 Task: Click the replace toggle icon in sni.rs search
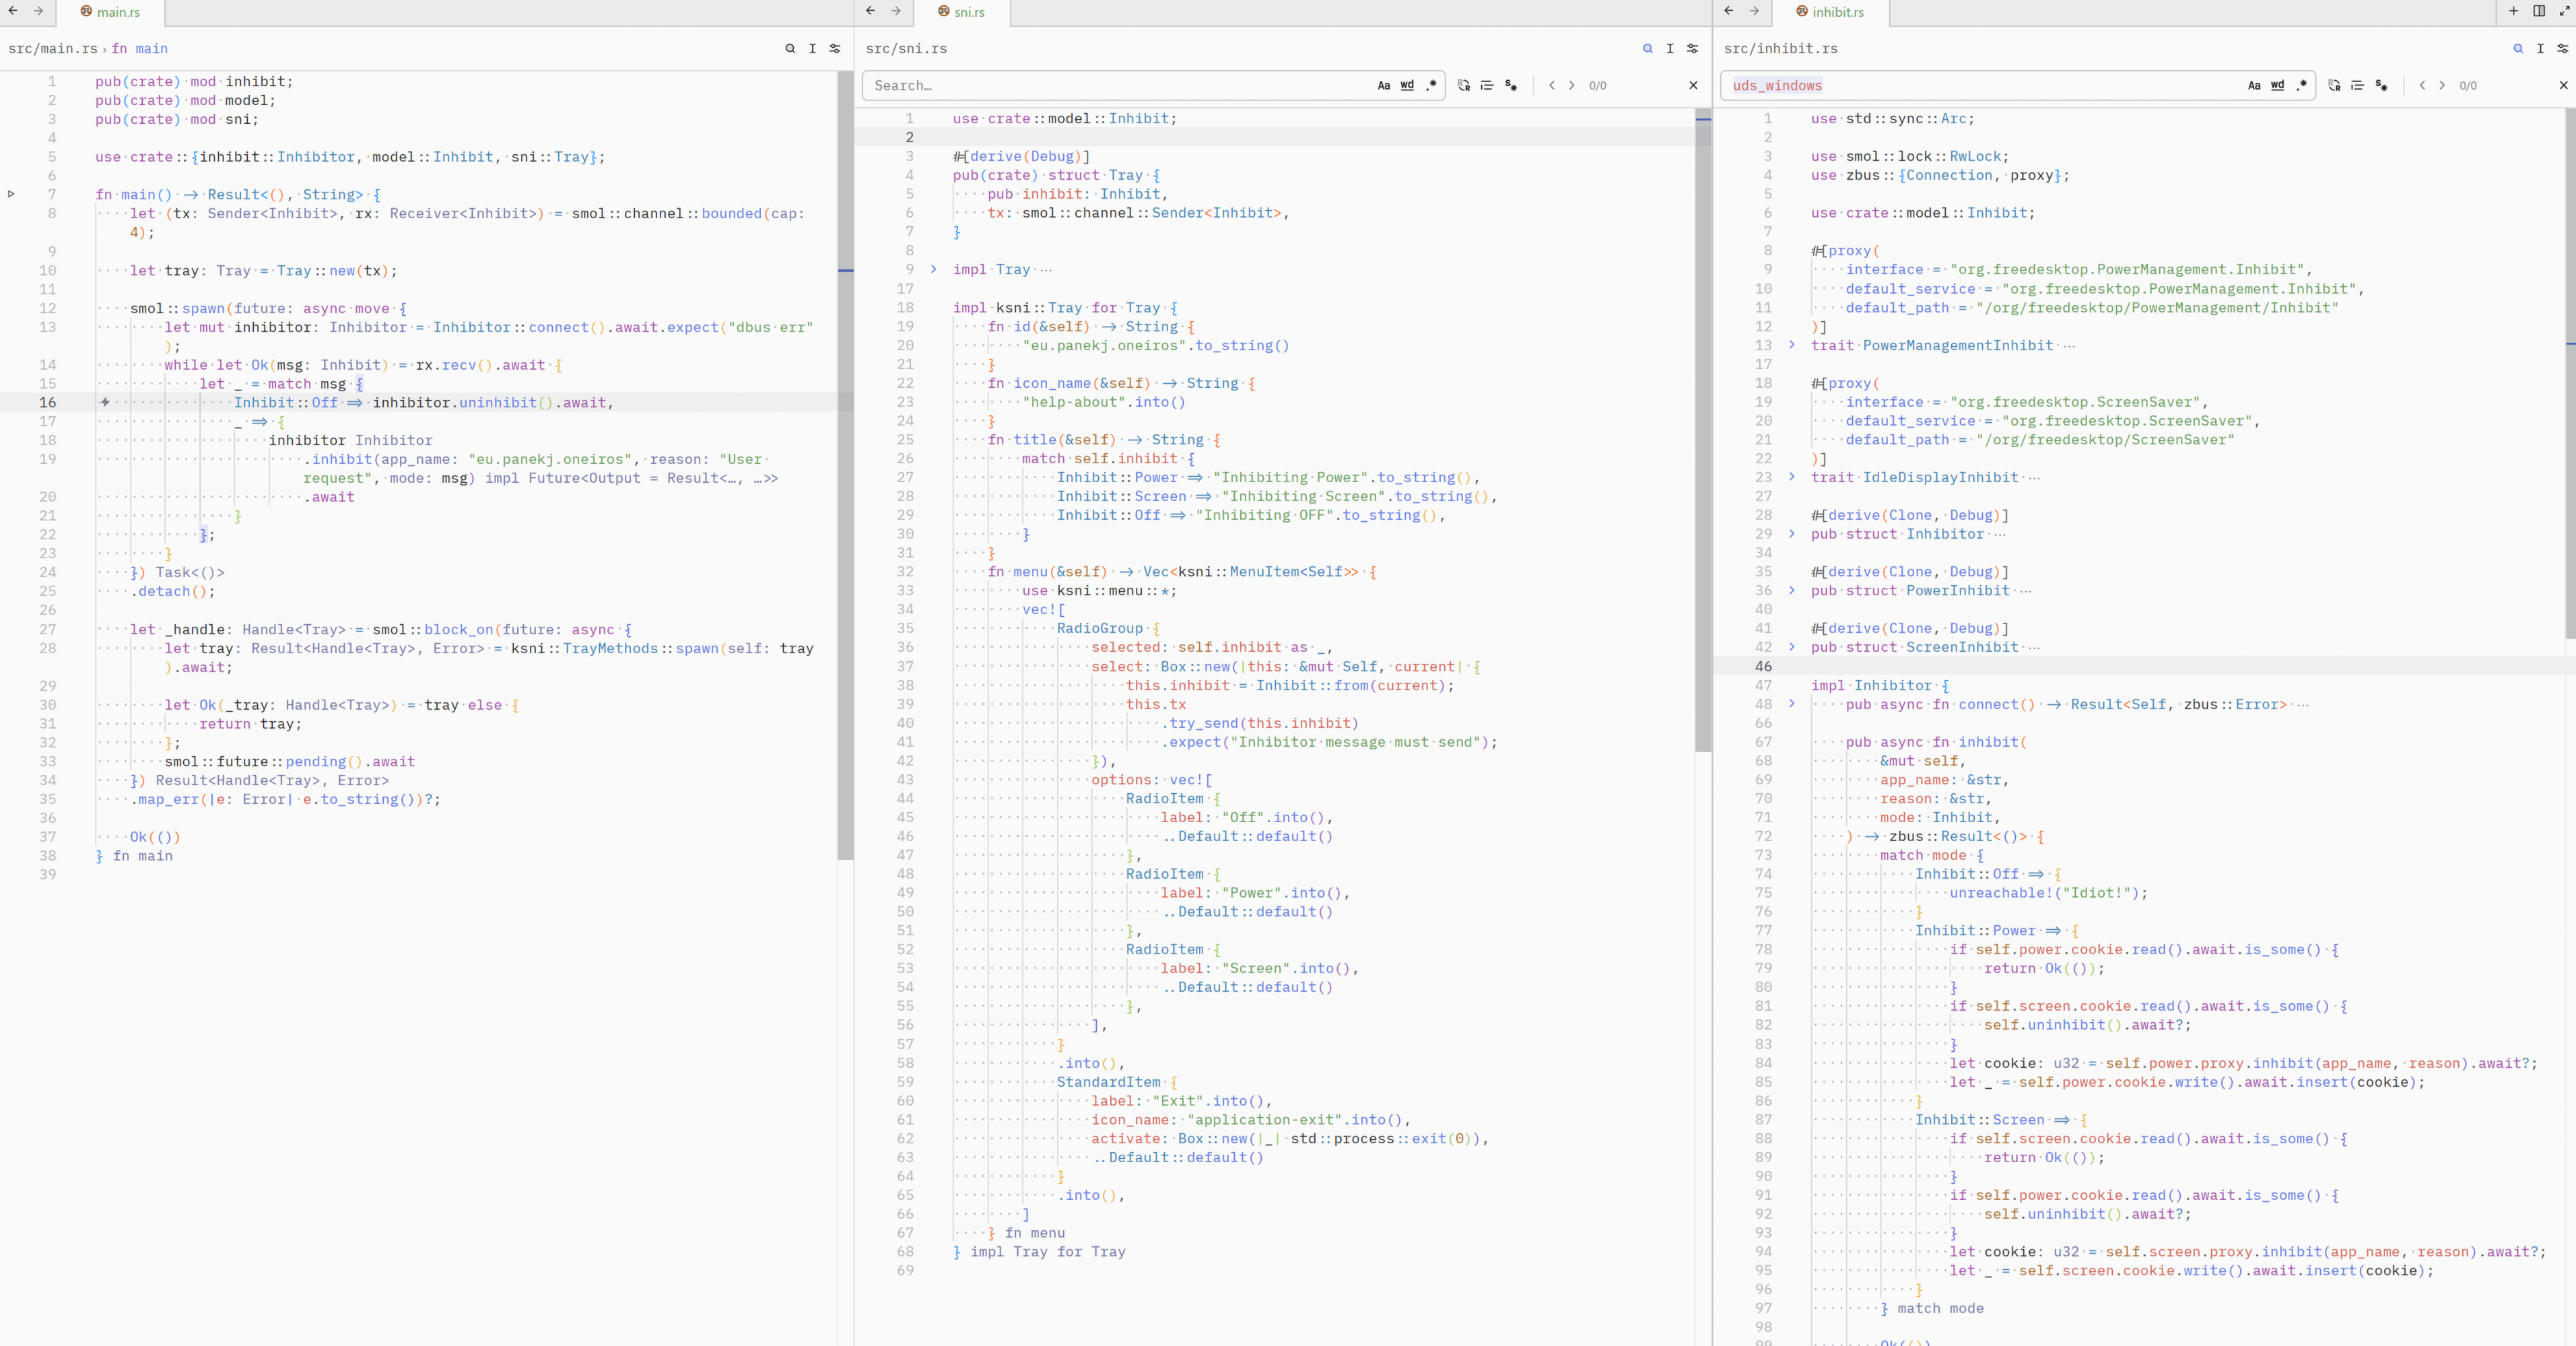pos(1463,86)
